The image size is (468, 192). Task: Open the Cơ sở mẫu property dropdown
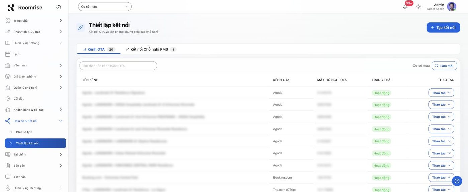pyautogui.click(x=105, y=6)
